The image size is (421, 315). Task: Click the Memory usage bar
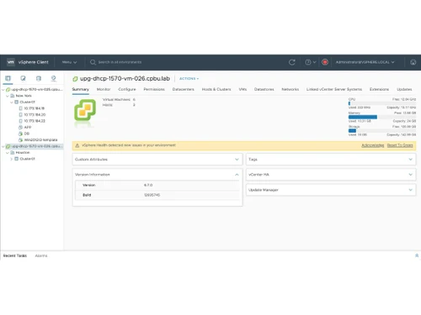[382, 117]
